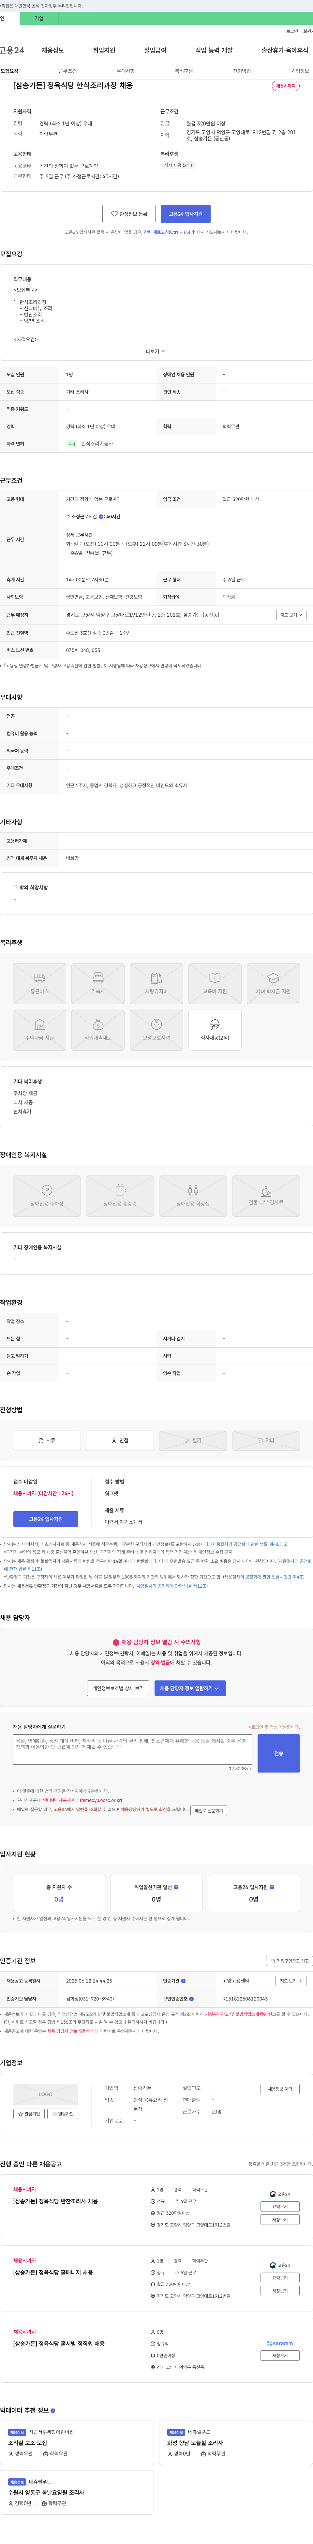Open the 채용정보 menu
Screen dimensions: 313x2544
point(52,50)
